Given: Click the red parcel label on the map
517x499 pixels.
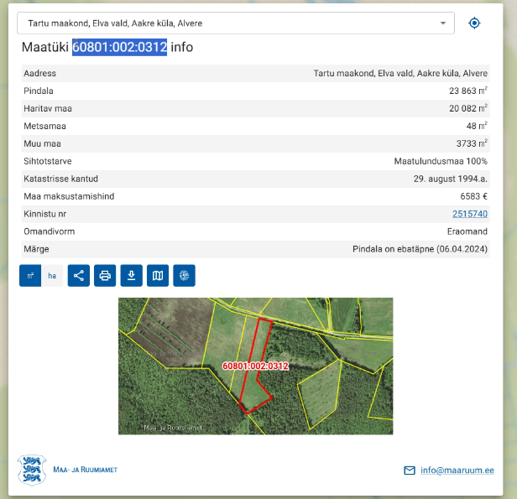Looking at the screenshot, I should 255,366.
